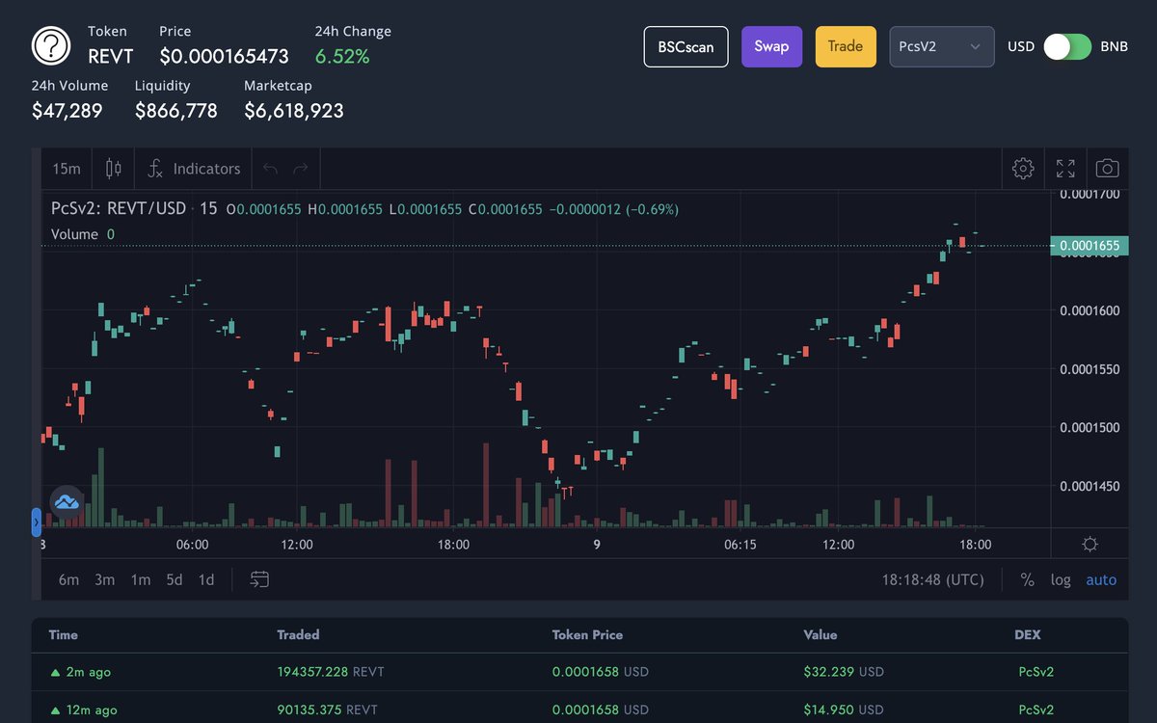Switch currency toggle from USD to BNB
This screenshot has width=1157, height=723.
1066,45
